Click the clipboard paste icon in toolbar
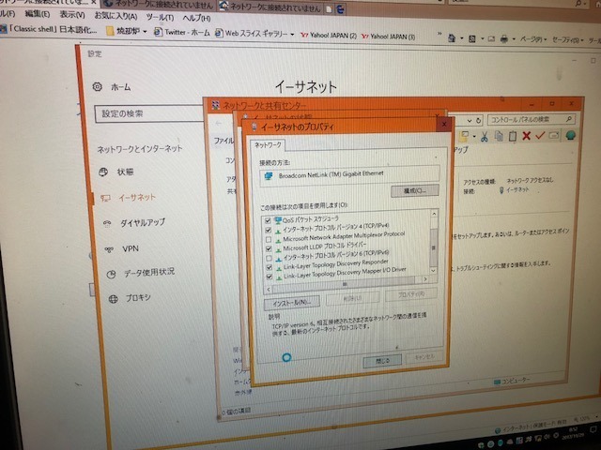Viewport: 601px width, 450px height. (x=513, y=136)
